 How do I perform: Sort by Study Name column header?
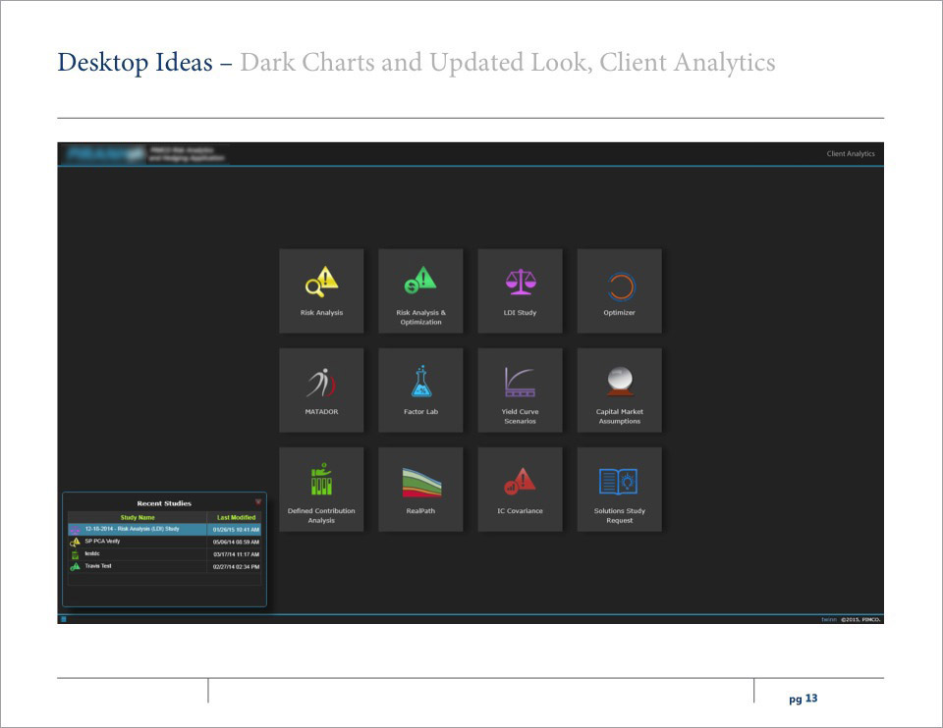[x=138, y=517]
